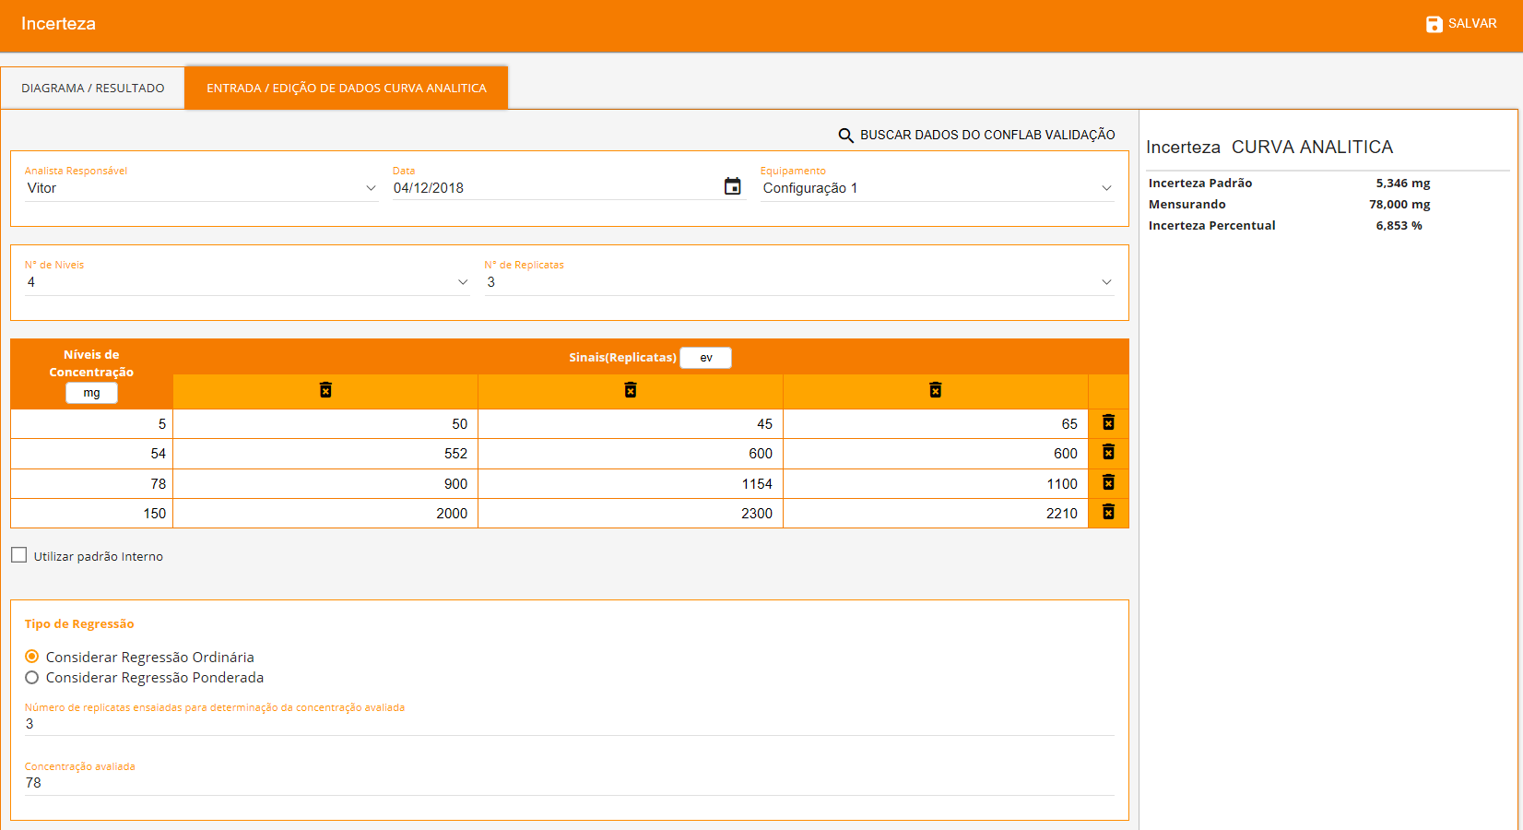Delete the first replicate column
The width and height of the screenshot is (1523, 830).
pos(325,390)
